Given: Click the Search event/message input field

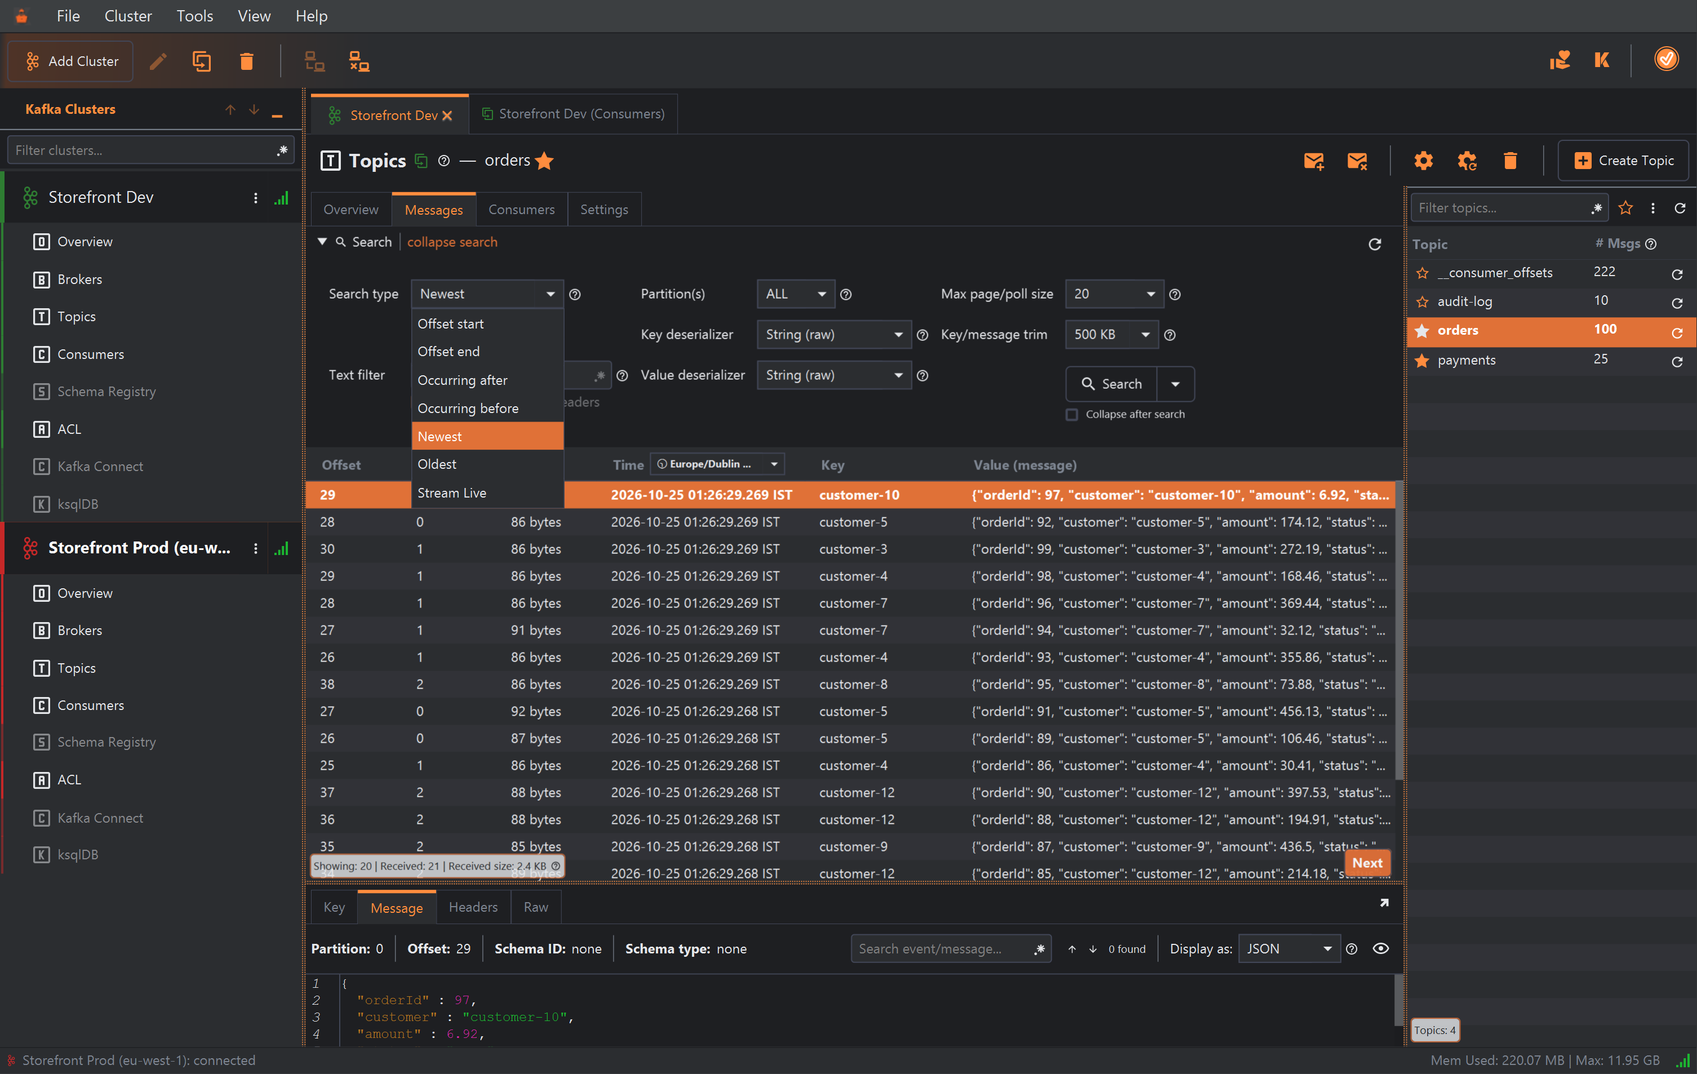Looking at the screenshot, I should pos(950,948).
